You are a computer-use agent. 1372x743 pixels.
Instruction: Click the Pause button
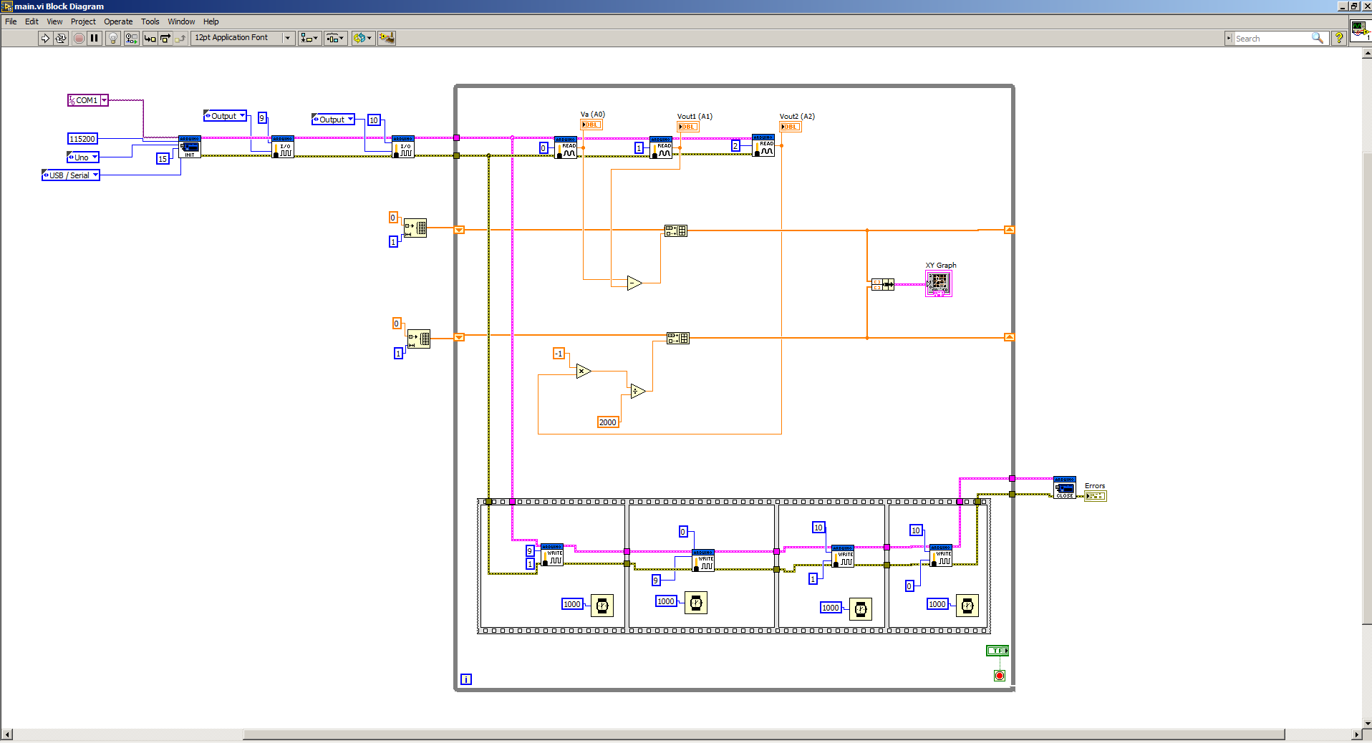pos(95,38)
